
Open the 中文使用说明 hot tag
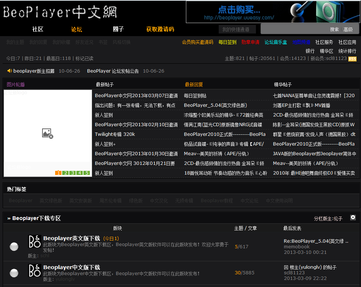(279, 201)
